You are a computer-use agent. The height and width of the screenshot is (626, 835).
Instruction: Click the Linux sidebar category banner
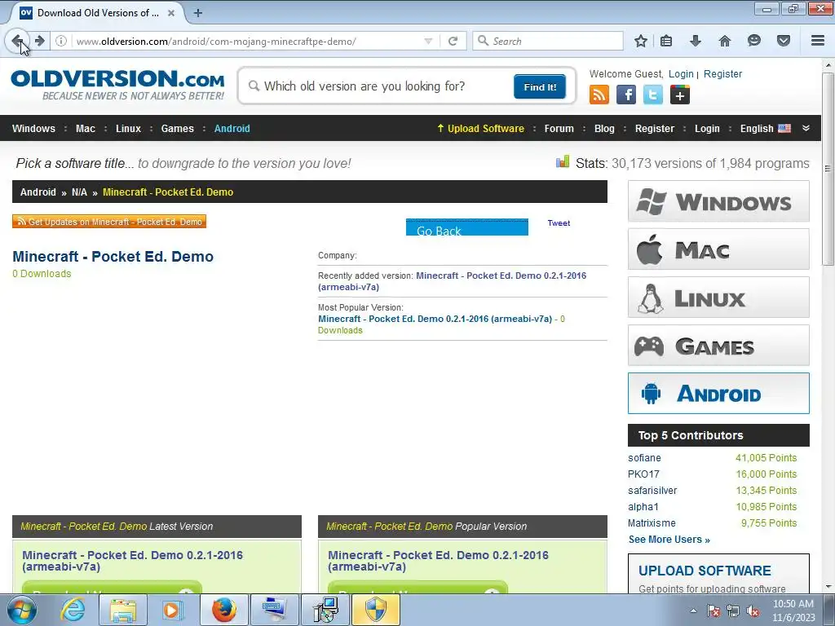pyautogui.click(x=718, y=297)
